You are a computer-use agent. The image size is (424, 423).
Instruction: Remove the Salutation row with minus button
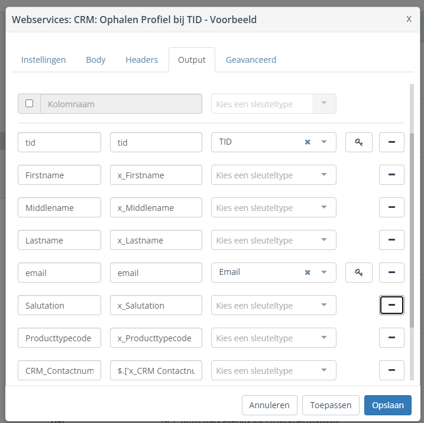pyautogui.click(x=391, y=305)
